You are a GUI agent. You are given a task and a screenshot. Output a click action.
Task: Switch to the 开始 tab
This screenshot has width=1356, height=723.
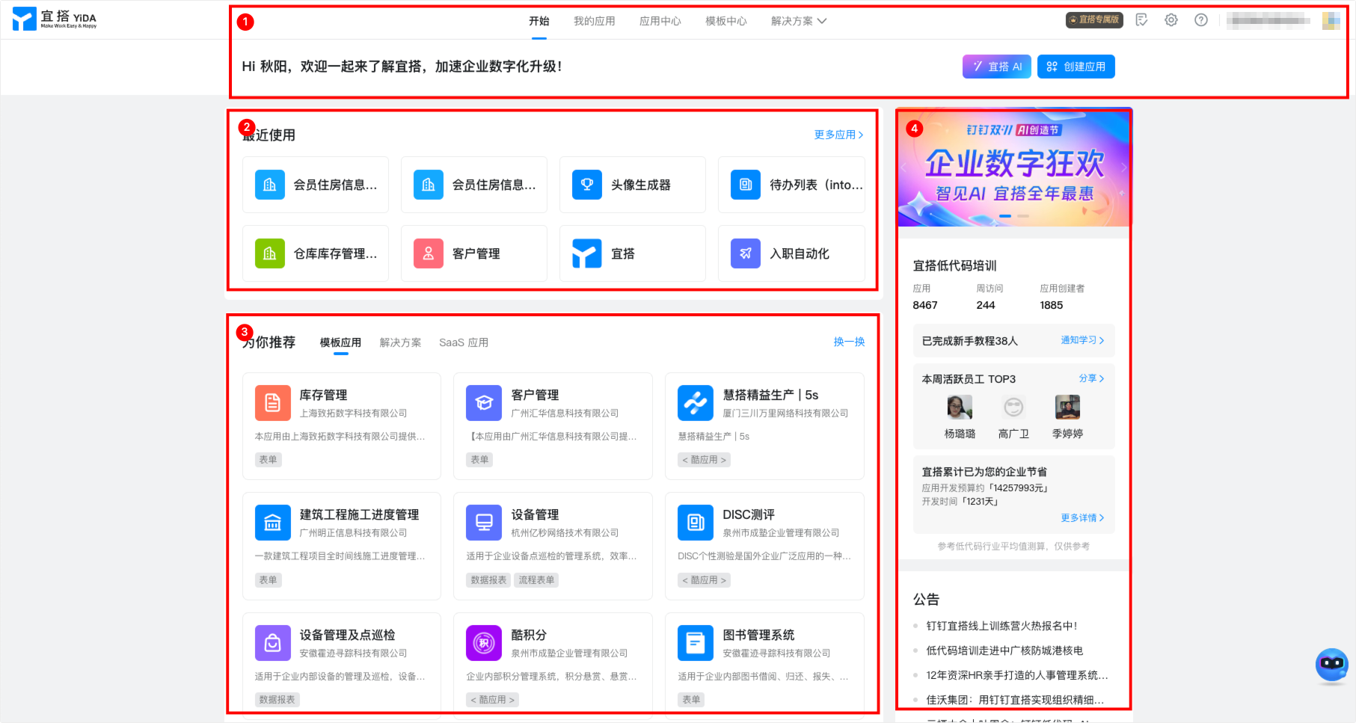click(539, 21)
